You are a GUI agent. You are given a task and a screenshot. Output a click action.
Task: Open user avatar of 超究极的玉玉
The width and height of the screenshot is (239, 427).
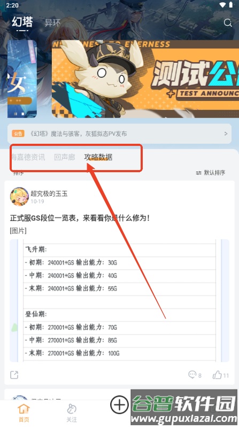tap(19, 196)
